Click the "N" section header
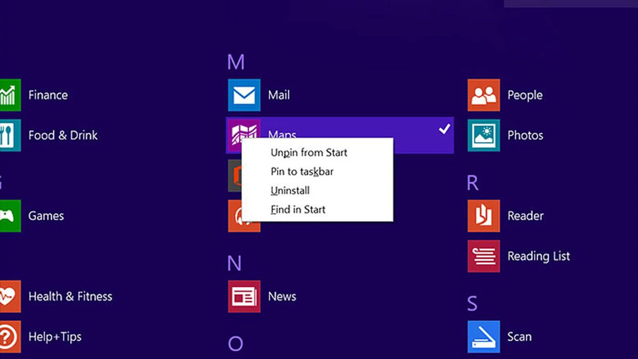The height and width of the screenshot is (359, 638). pyautogui.click(x=235, y=263)
